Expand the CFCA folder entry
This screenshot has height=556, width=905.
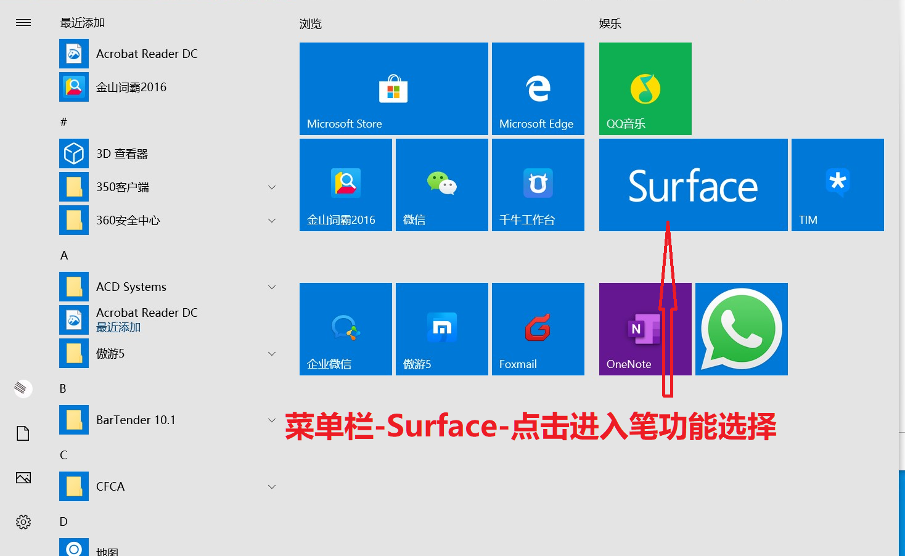pyautogui.click(x=272, y=486)
